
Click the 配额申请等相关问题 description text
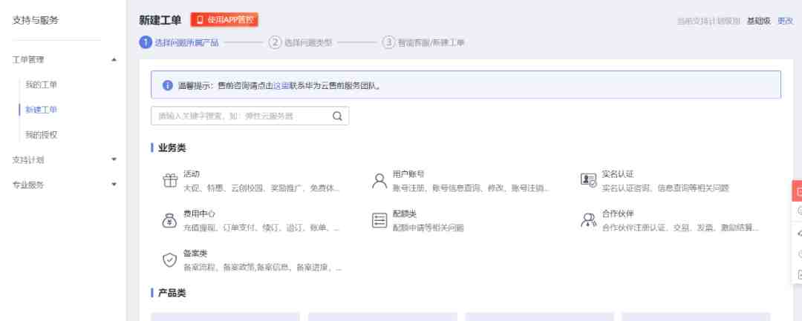pos(428,228)
